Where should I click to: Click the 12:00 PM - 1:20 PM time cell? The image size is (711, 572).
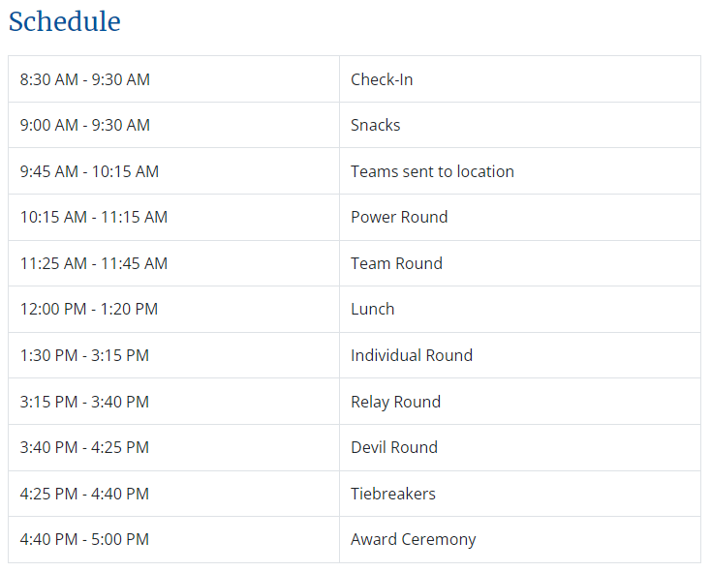(173, 310)
